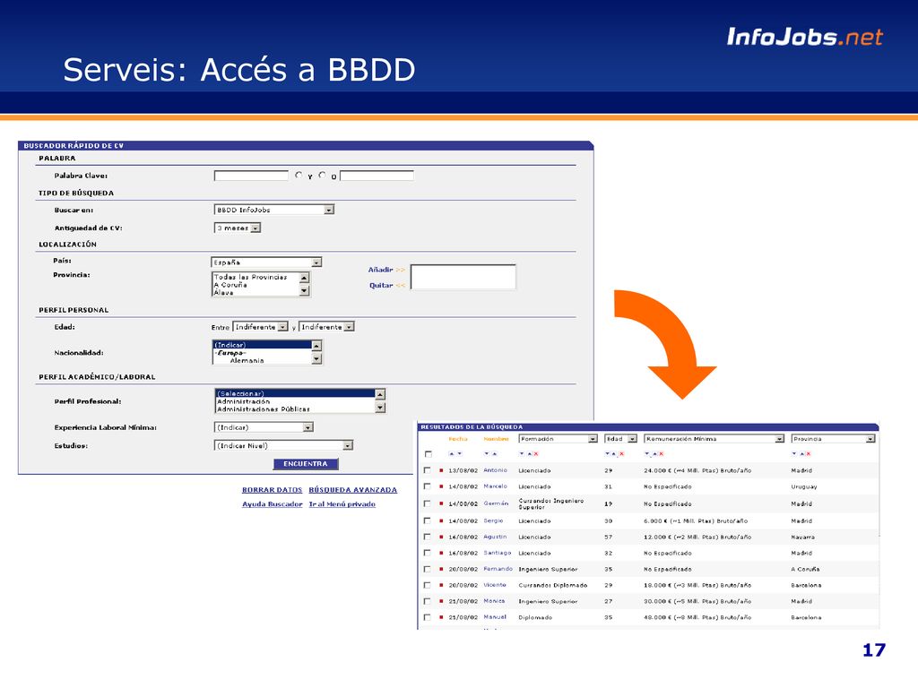
Task: Click red marker icon in Santiago row
Action: pyautogui.click(x=441, y=552)
